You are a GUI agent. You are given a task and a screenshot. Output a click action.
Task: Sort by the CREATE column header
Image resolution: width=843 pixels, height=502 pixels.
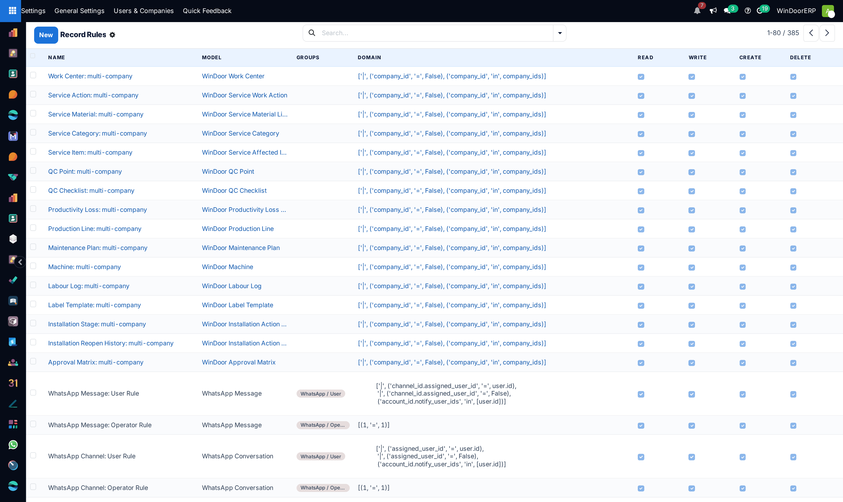click(x=750, y=57)
